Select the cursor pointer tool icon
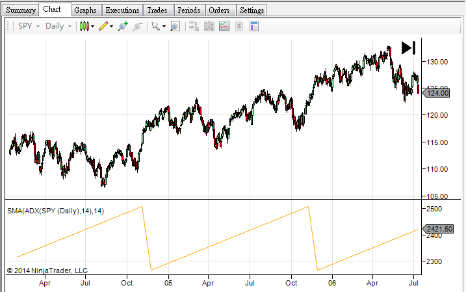 pyautogui.click(x=155, y=26)
